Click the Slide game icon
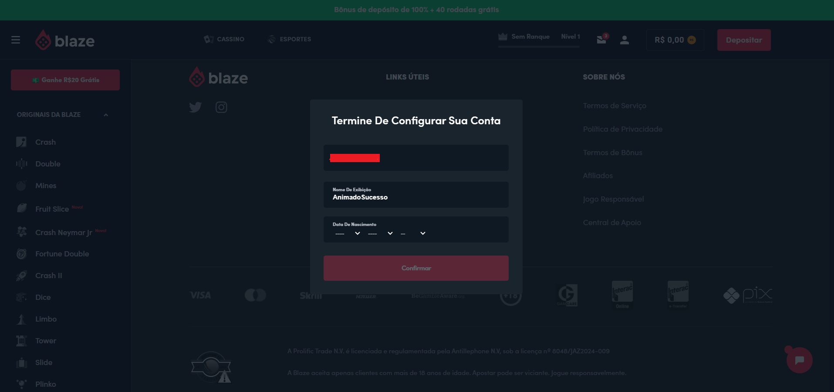834x392 pixels. pyautogui.click(x=21, y=362)
